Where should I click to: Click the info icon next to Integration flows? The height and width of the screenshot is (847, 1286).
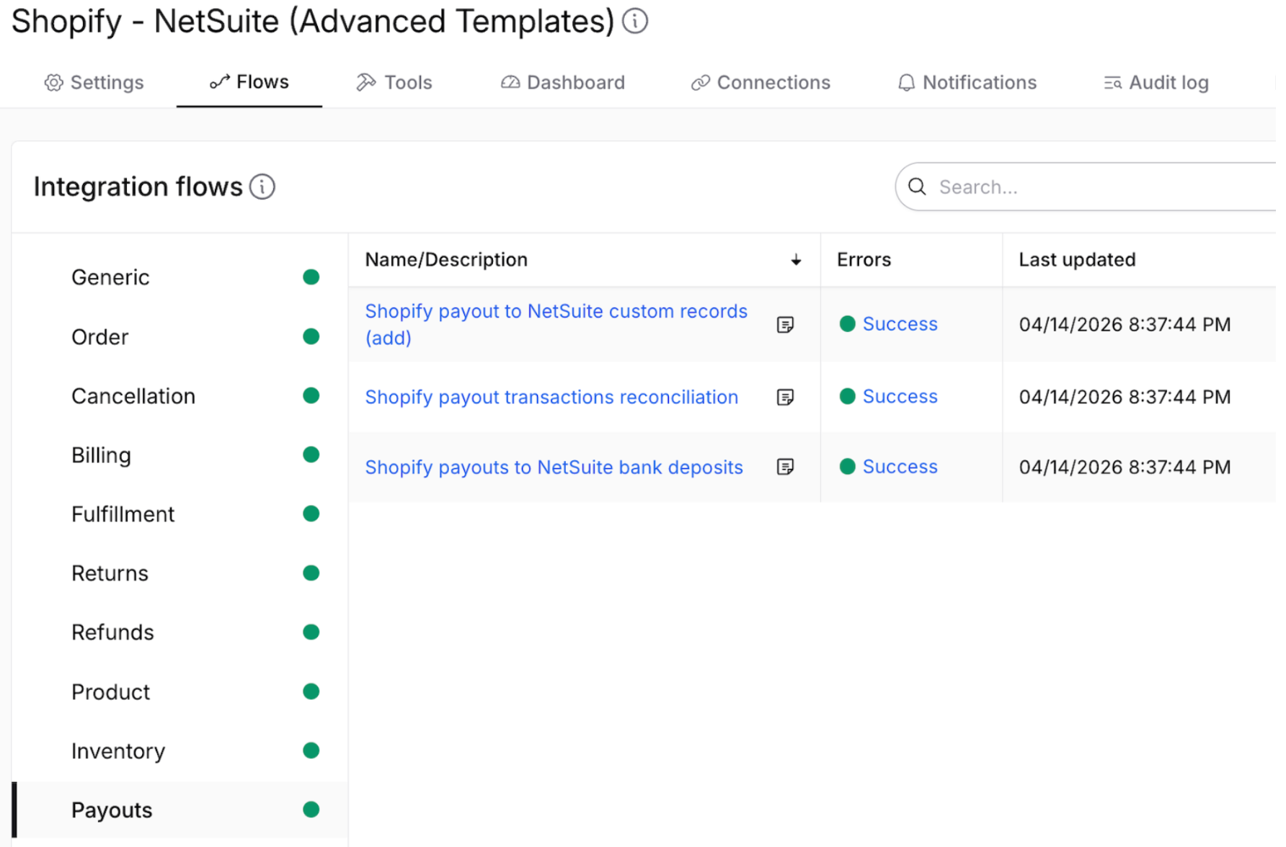[262, 187]
